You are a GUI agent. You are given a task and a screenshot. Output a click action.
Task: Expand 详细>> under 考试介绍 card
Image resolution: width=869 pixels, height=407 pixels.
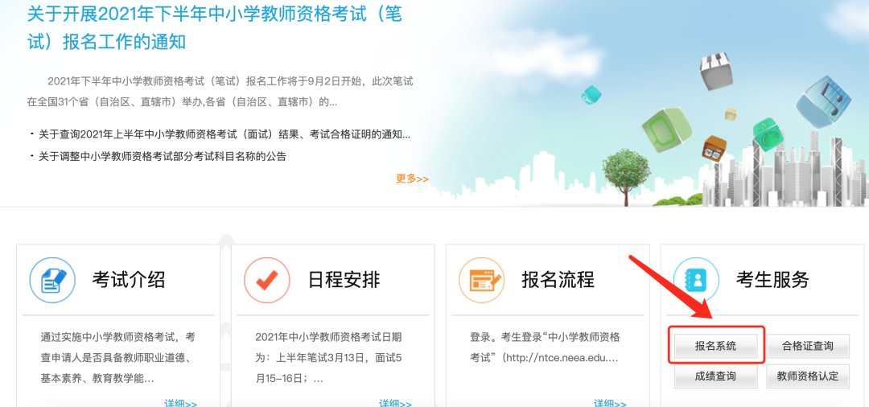click(181, 402)
